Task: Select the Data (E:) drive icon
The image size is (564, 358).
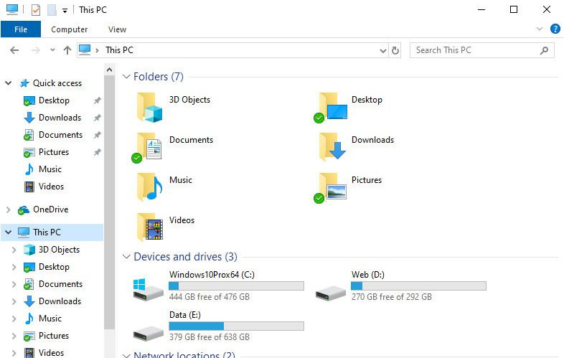Action: 149,333
